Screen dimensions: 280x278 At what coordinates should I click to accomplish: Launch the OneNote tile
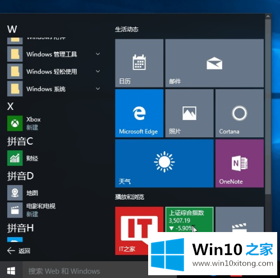[240, 163]
